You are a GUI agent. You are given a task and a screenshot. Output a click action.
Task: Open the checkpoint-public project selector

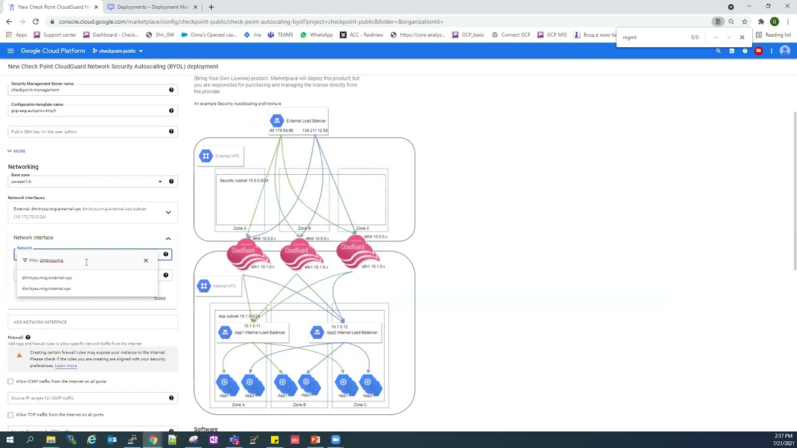[x=118, y=51]
